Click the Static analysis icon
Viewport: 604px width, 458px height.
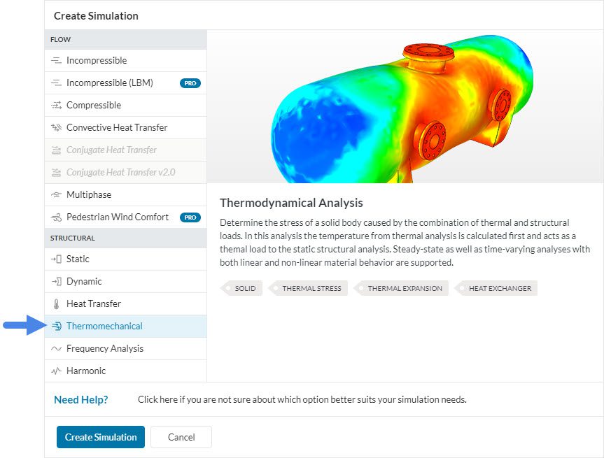click(x=57, y=259)
